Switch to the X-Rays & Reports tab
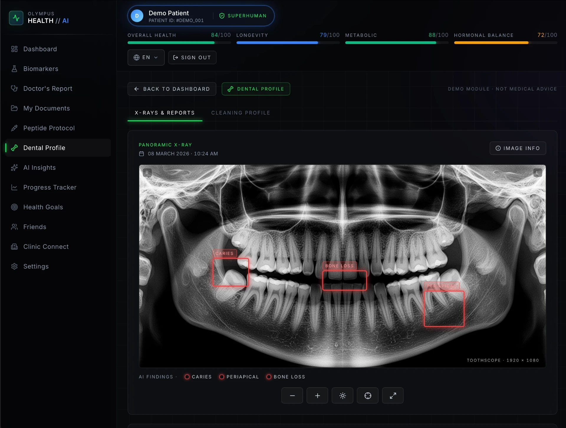The height and width of the screenshot is (428, 566). click(165, 113)
